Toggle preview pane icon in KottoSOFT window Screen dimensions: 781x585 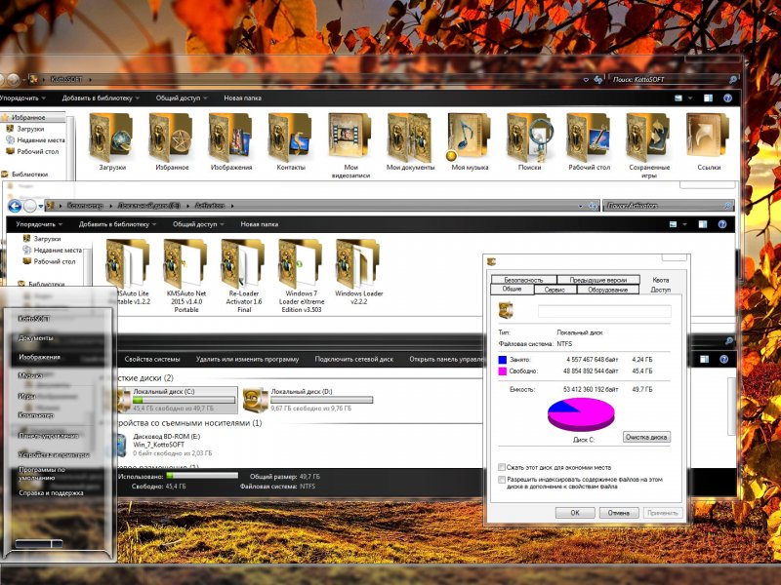click(x=708, y=98)
